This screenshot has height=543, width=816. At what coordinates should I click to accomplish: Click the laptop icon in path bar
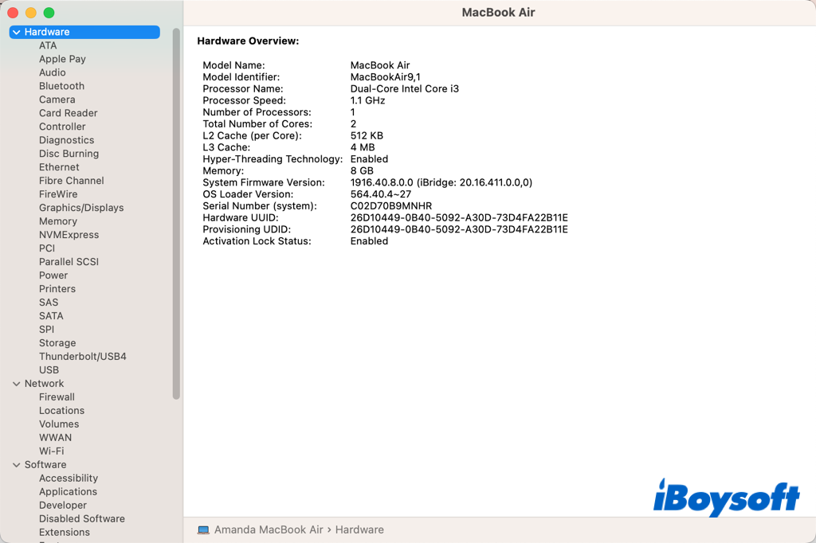(x=203, y=530)
